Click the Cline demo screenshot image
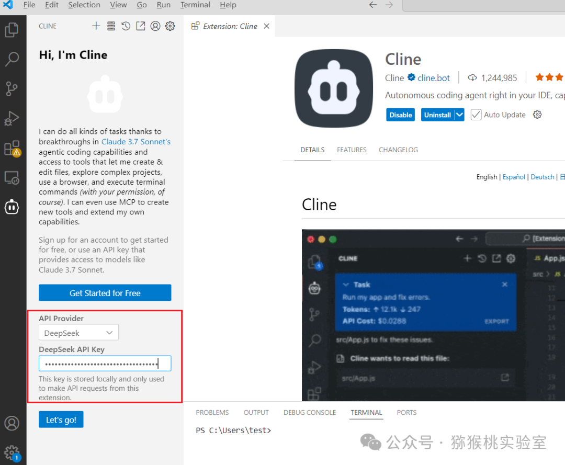The height and width of the screenshot is (465, 565). point(433,315)
